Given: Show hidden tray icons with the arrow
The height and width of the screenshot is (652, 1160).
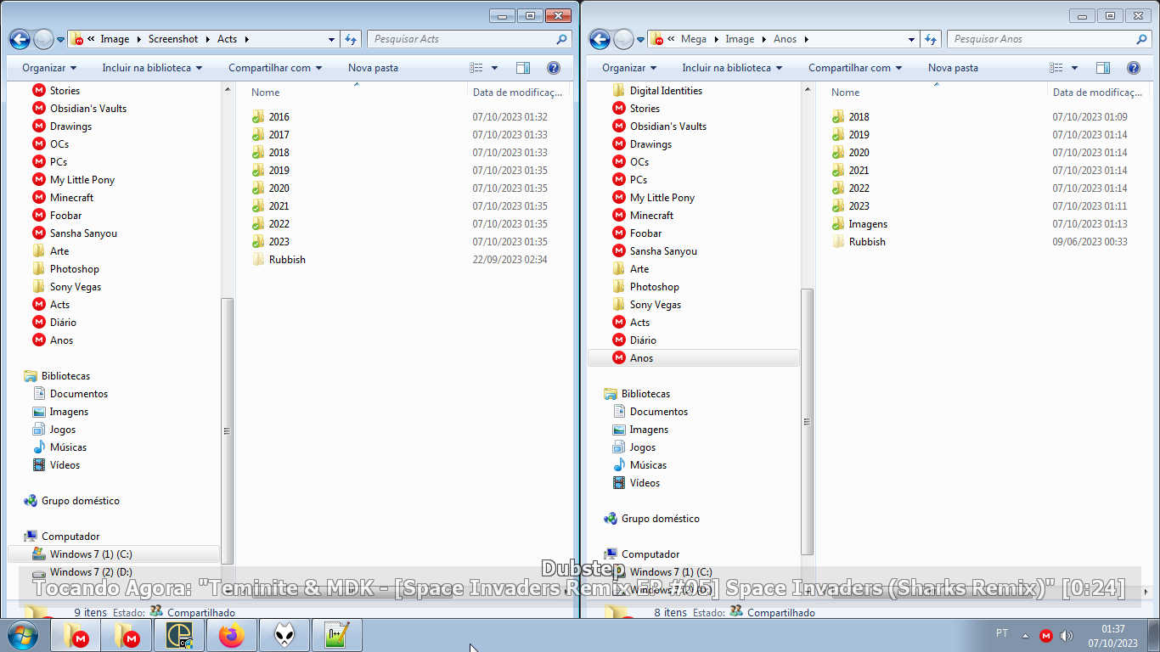Looking at the screenshot, I should point(1025,635).
